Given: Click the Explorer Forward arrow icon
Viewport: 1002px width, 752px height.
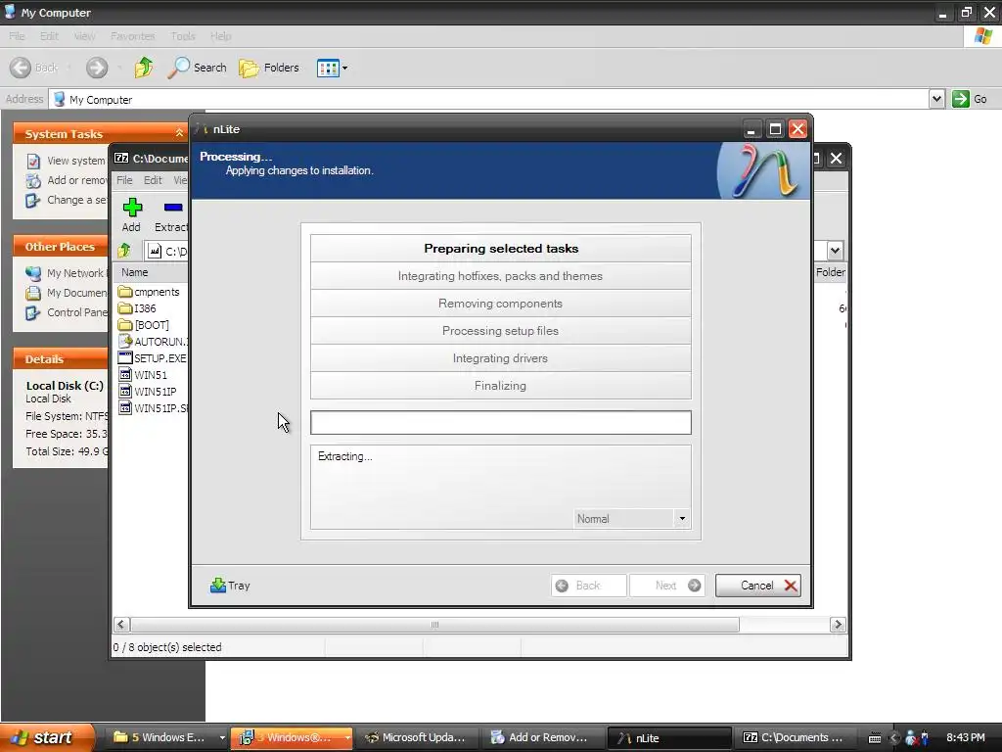Looking at the screenshot, I should pyautogui.click(x=97, y=68).
